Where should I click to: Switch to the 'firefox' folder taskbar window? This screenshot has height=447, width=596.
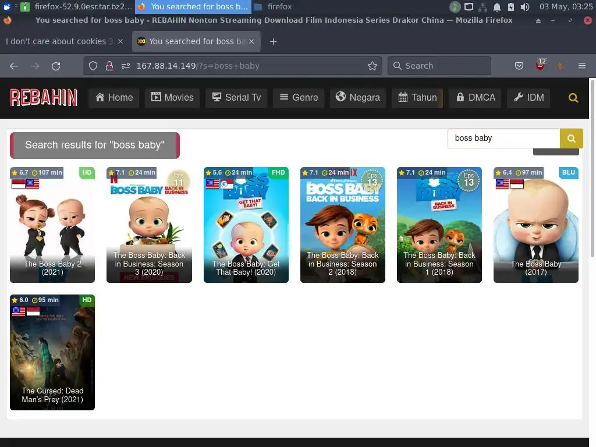pos(274,6)
